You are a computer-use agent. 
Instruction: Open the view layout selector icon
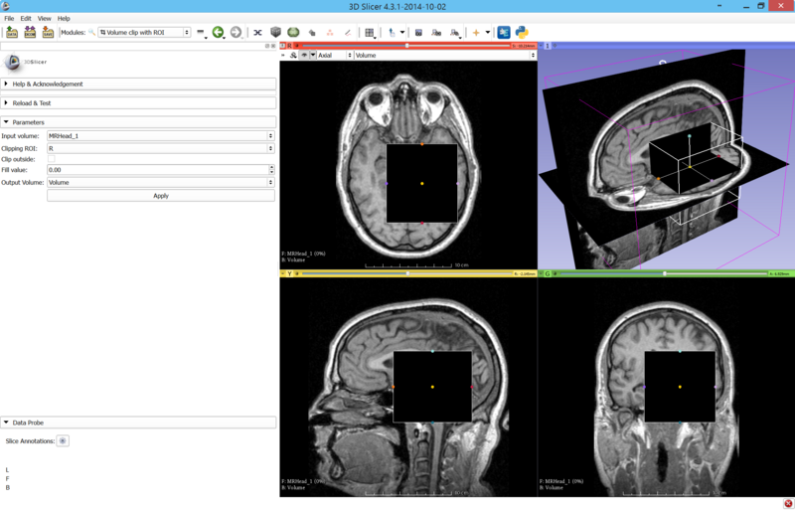pyautogui.click(x=370, y=33)
